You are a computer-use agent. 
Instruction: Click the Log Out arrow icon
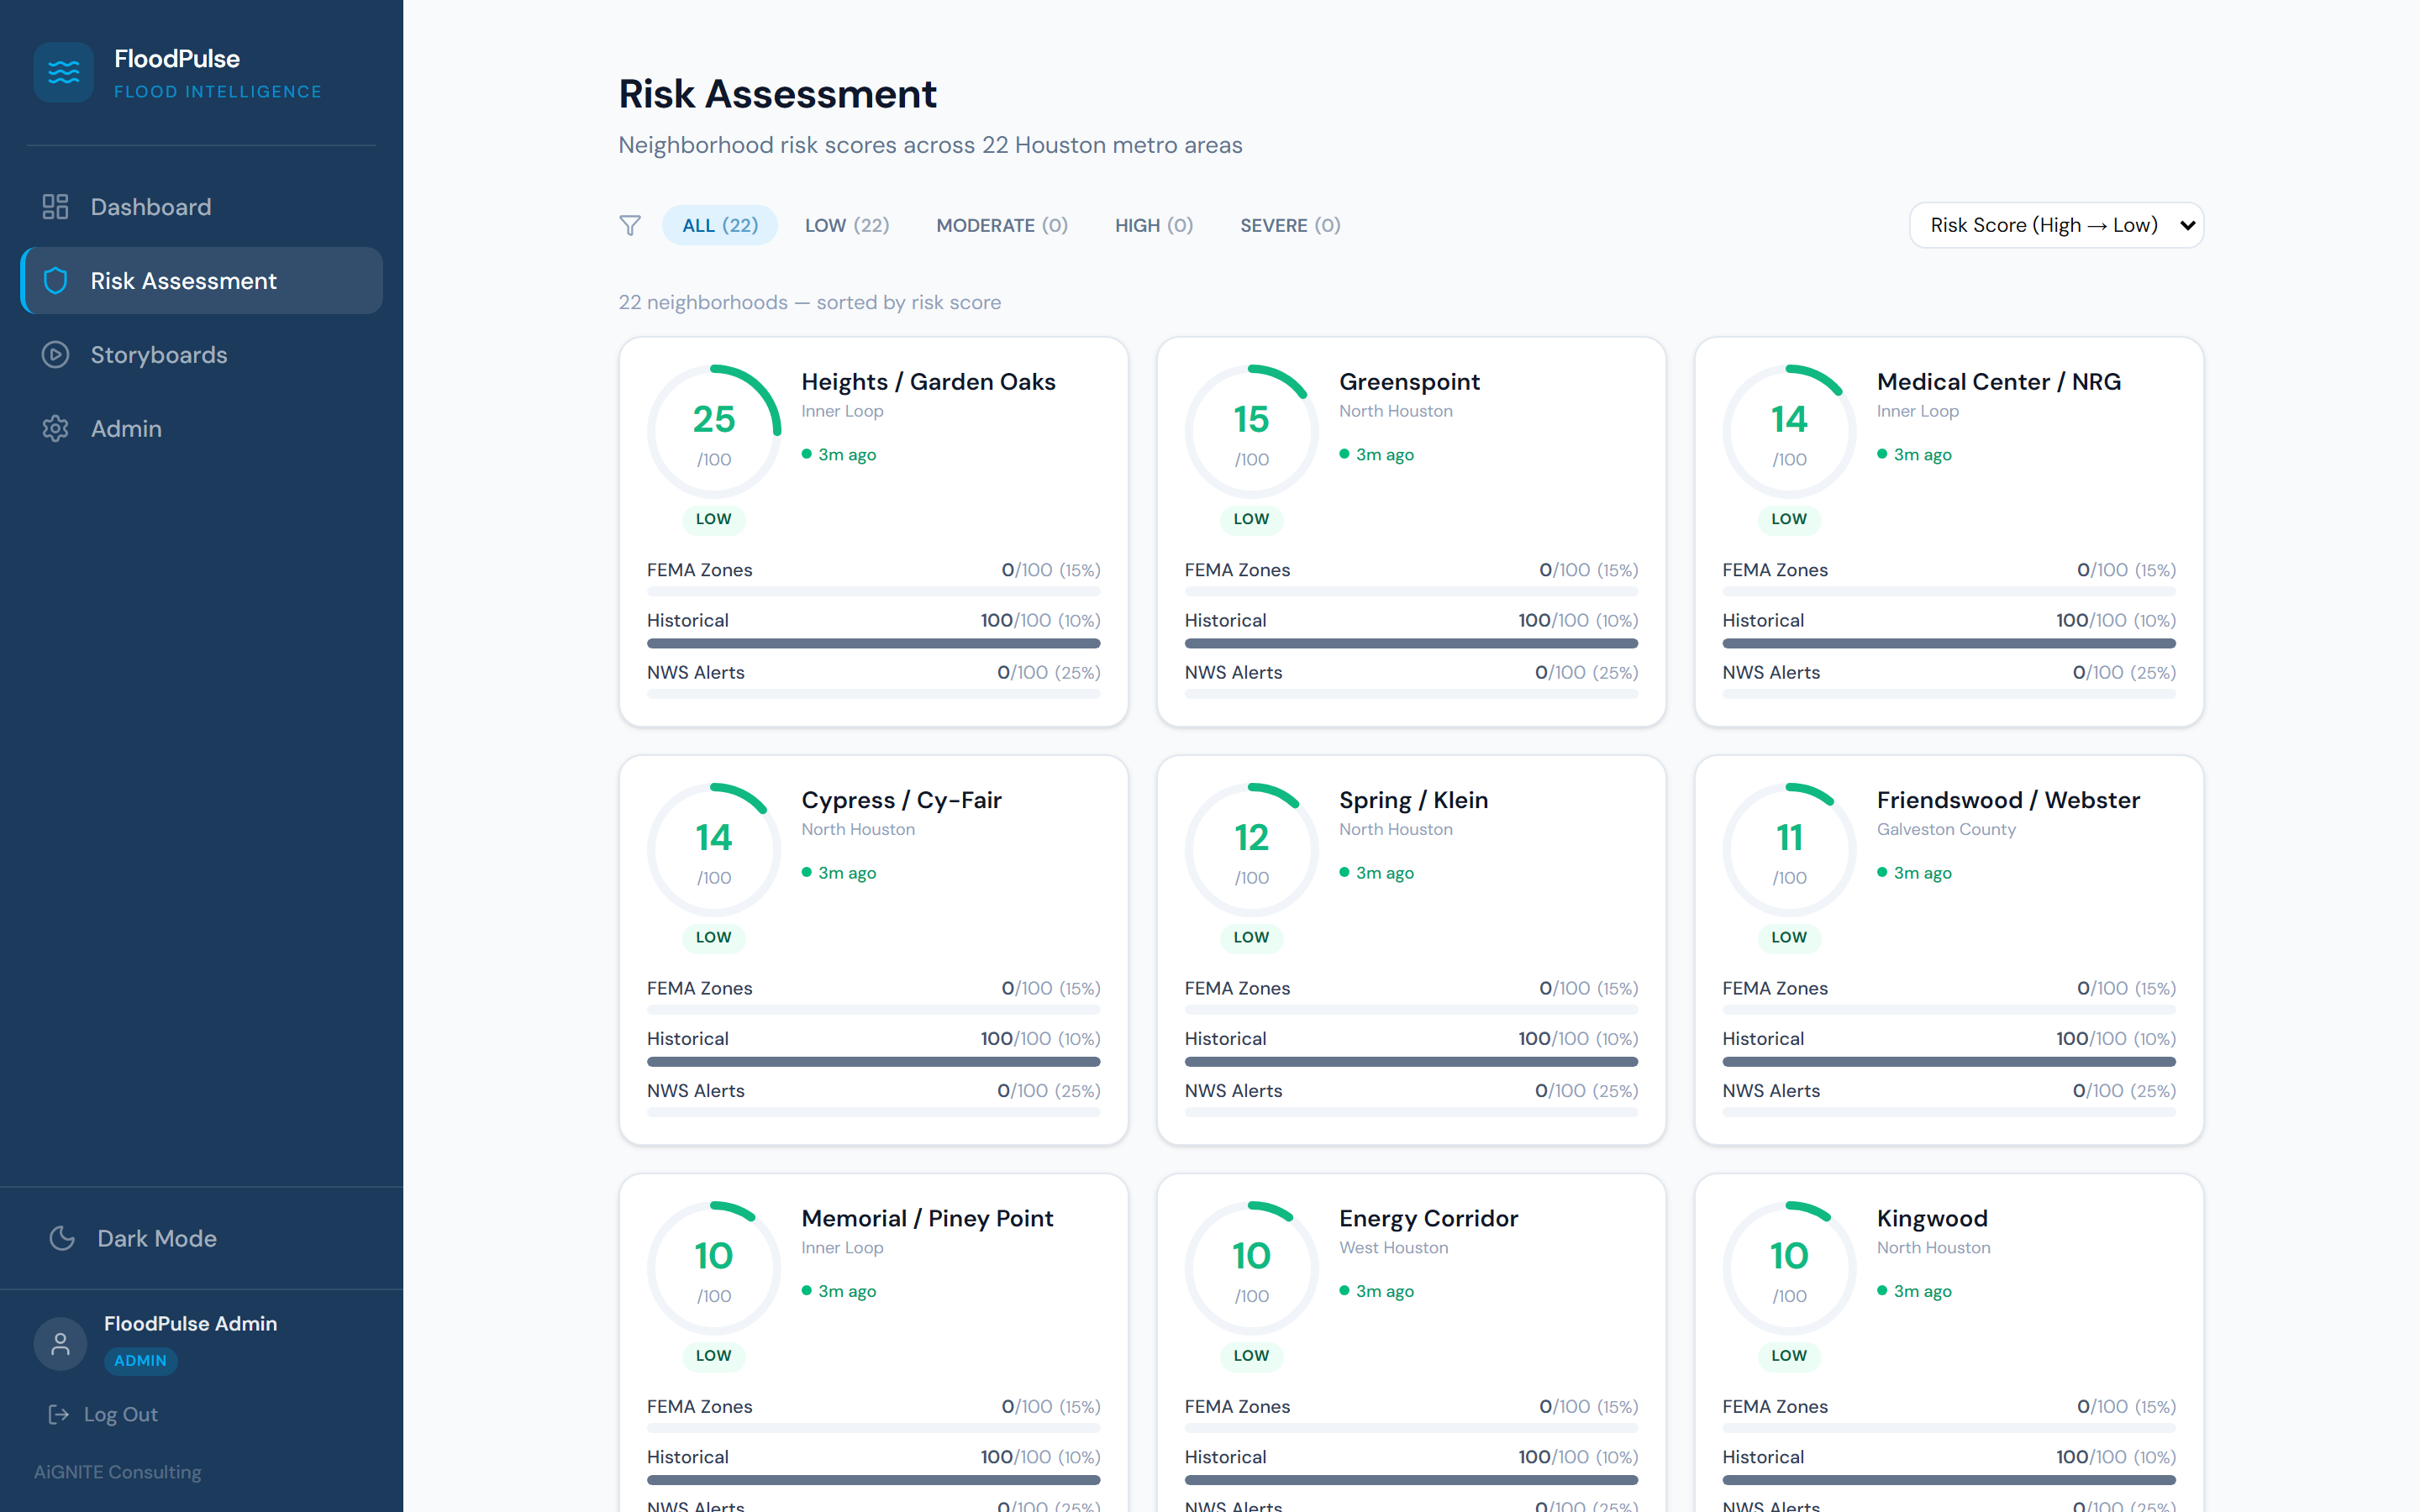coord(58,1413)
